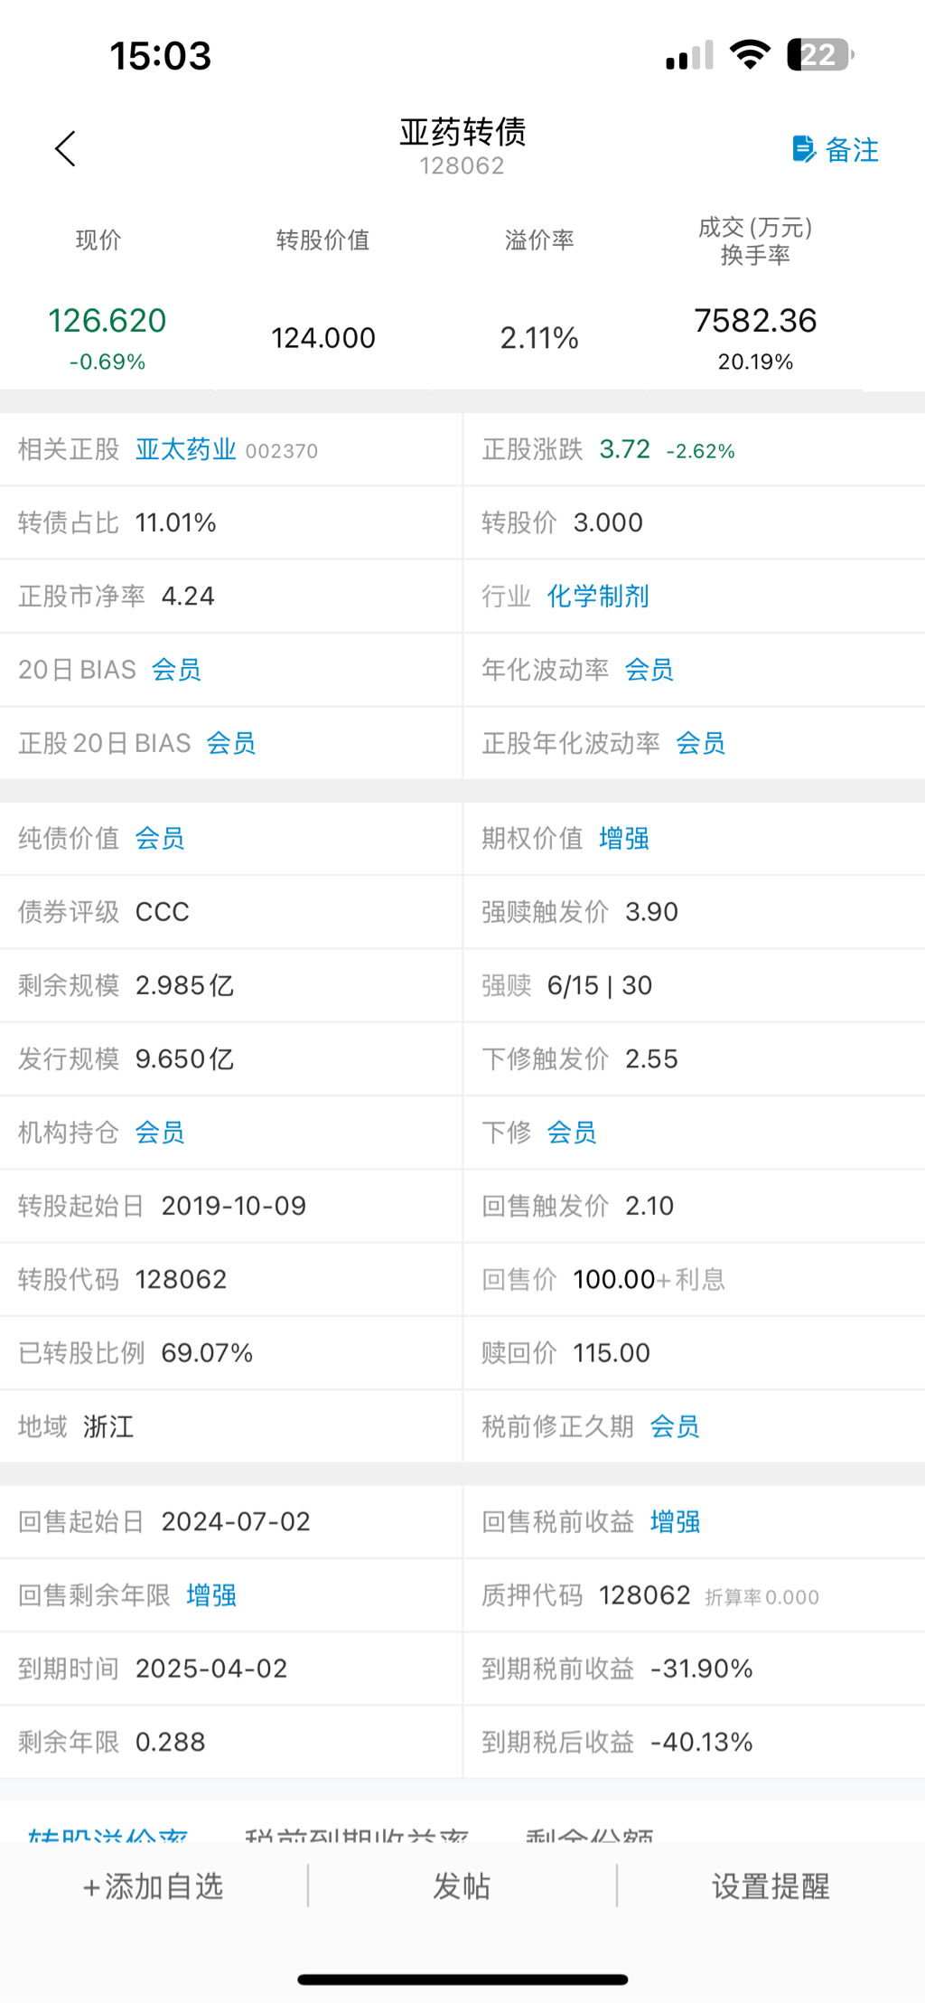This screenshot has width=925, height=2003.
Task: Open the 备注 note icon
Action: point(803,149)
